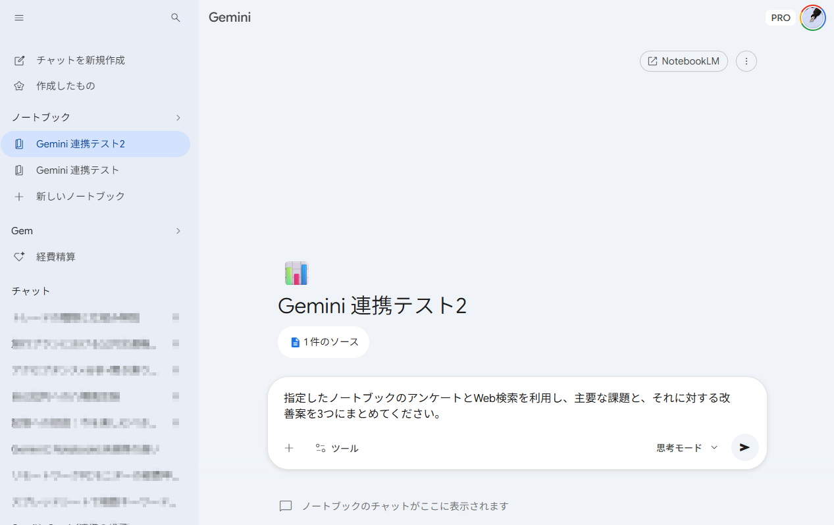Expand the Gem section chevron
Viewport: 834px width, 525px height.
coord(178,231)
